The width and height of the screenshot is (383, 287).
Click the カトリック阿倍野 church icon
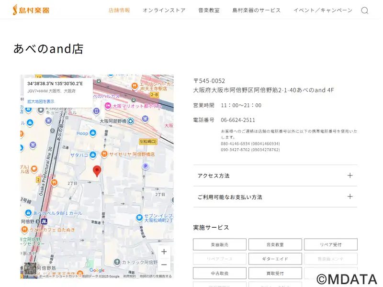click(117, 262)
